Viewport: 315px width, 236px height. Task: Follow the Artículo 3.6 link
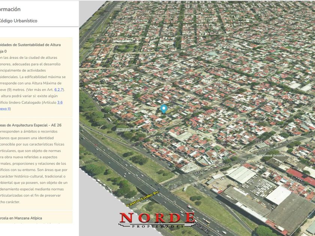(x=60, y=102)
